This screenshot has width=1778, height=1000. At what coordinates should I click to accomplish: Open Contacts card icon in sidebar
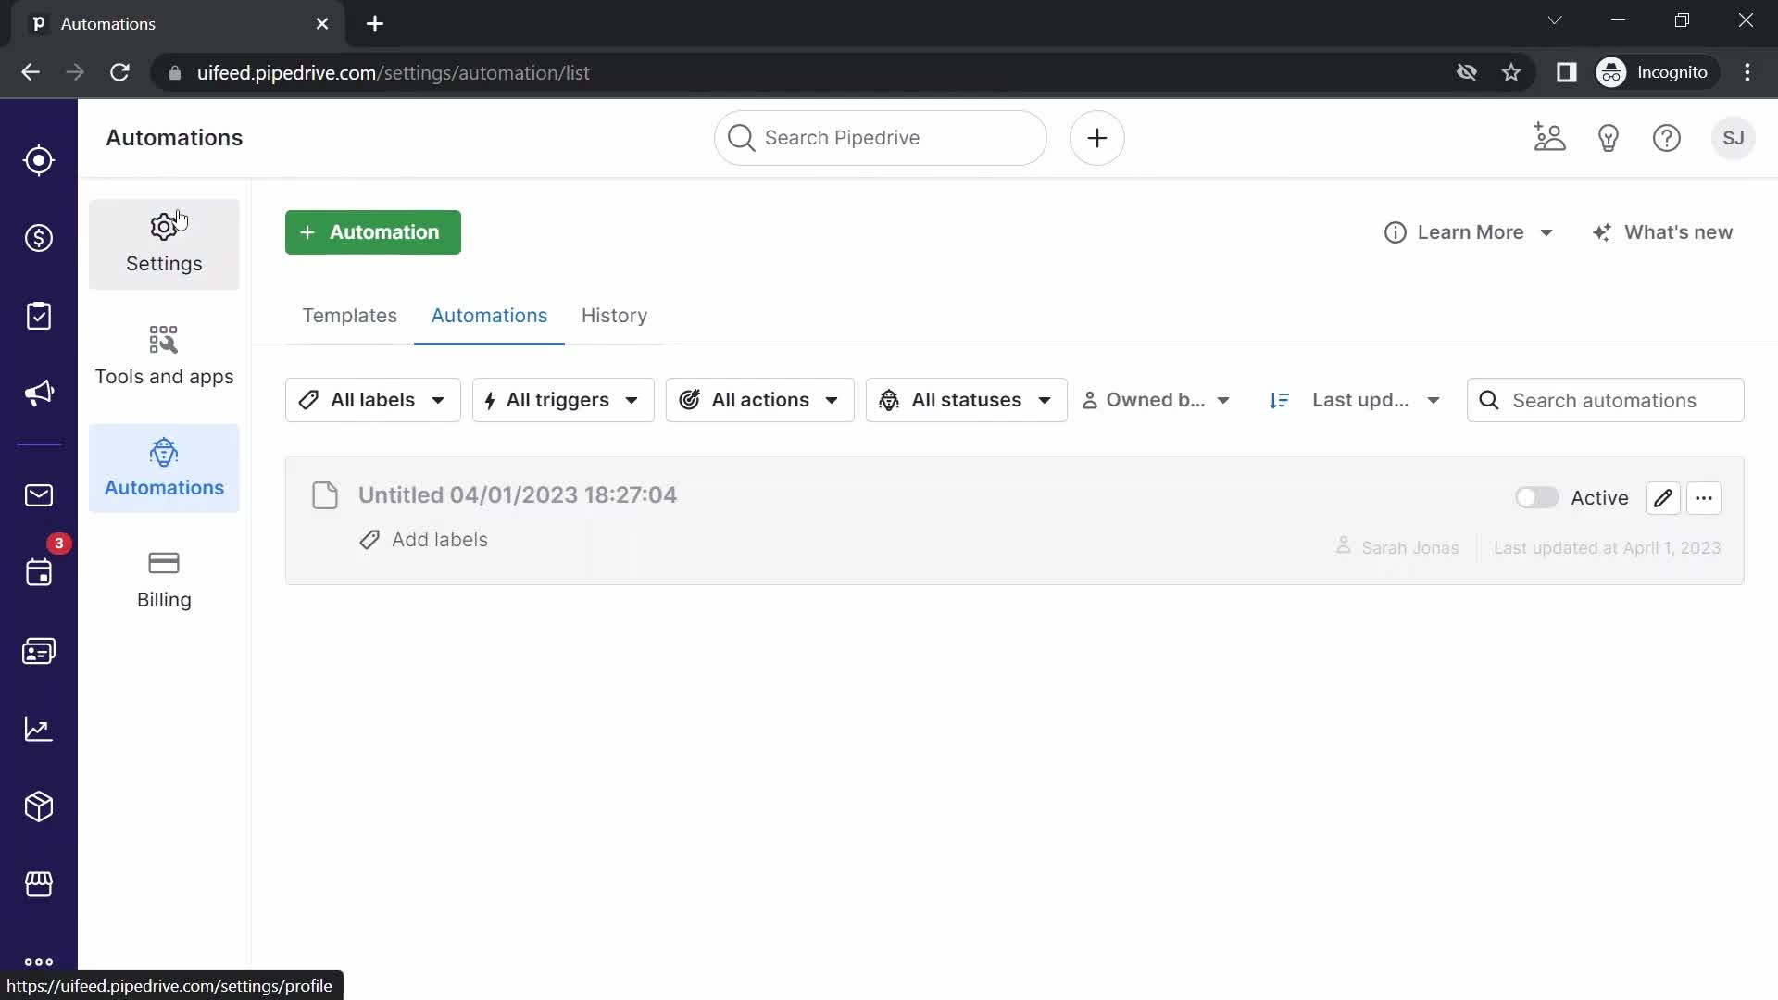(x=38, y=651)
